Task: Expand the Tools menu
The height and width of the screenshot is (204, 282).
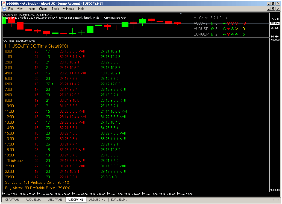Action: click(x=55, y=9)
